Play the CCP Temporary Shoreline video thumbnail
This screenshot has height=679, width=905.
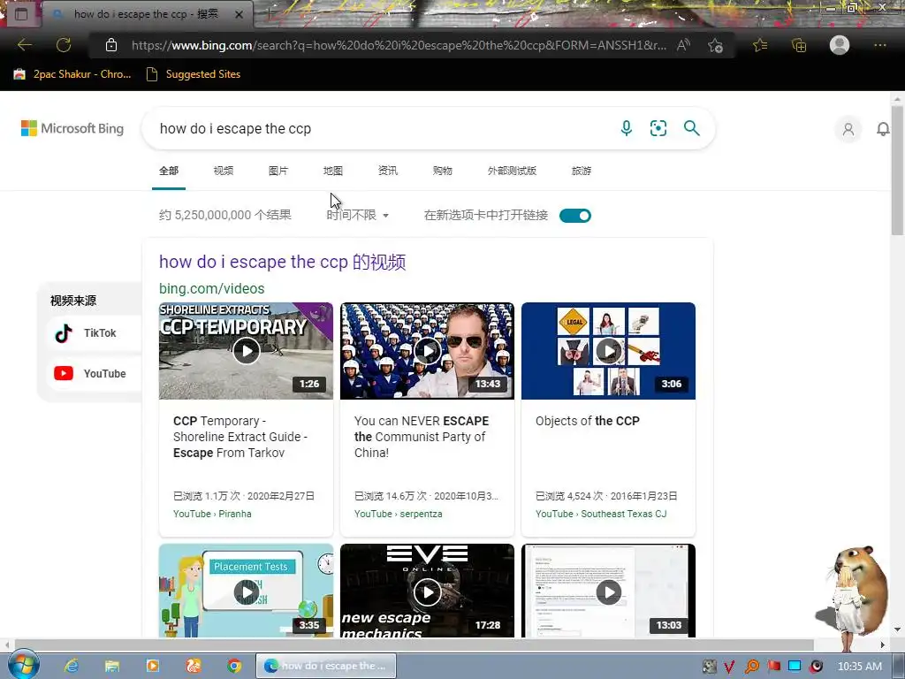(246, 350)
